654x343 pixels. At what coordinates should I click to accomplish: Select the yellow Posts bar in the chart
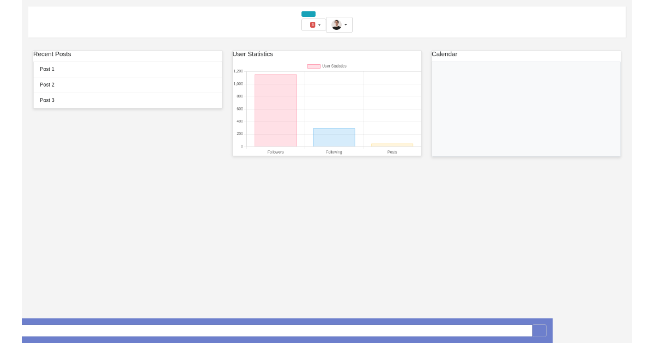pos(392,145)
